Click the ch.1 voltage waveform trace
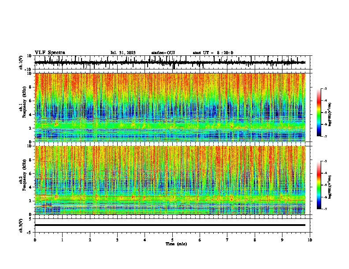 click(x=170, y=62)
